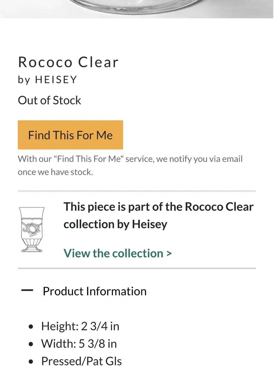Select the Width 5 3/8 in entry
Viewport: 274px width, 366px height.
coord(79,343)
